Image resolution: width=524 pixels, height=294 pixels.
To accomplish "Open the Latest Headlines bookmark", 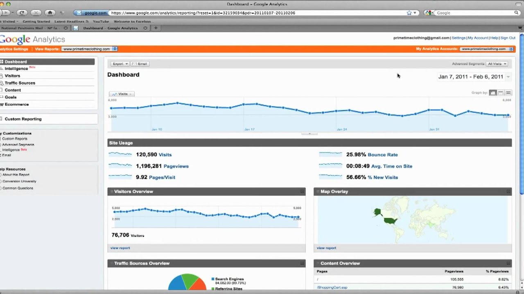I will point(71,21).
